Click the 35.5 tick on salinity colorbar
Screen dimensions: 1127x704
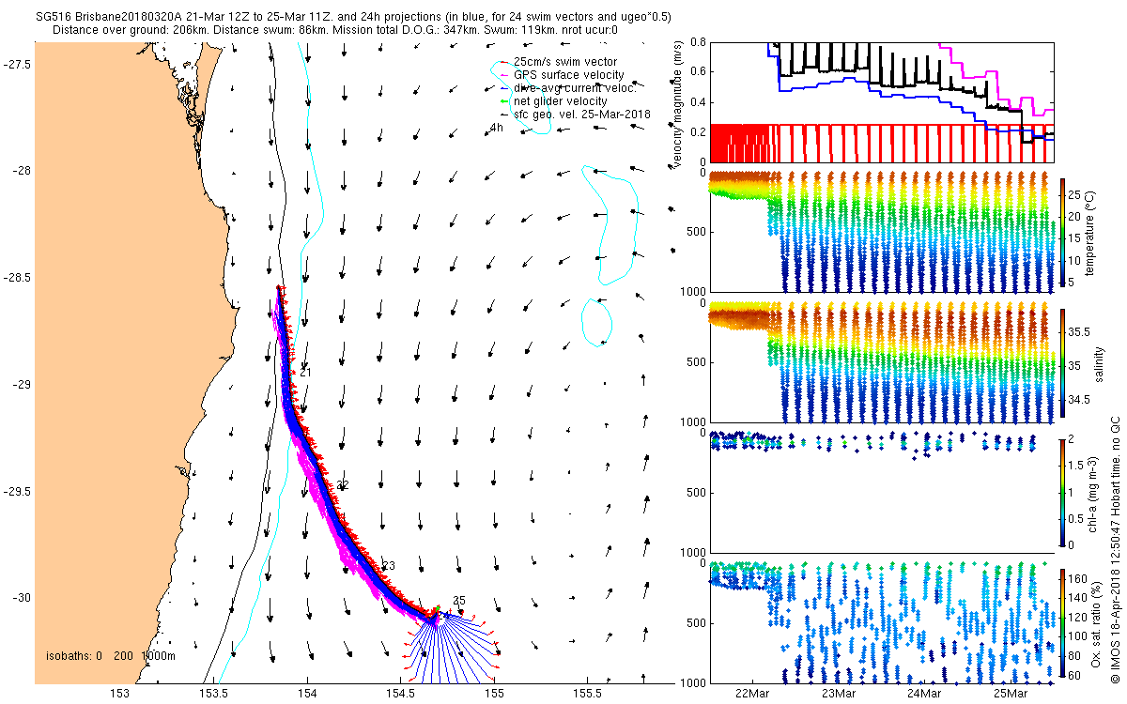[x=1077, y=331]
